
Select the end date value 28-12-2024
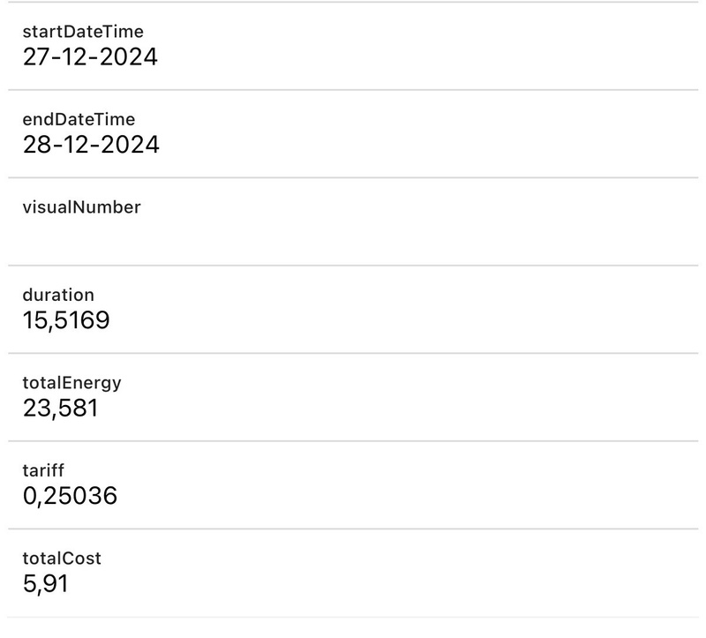[91, 145]
